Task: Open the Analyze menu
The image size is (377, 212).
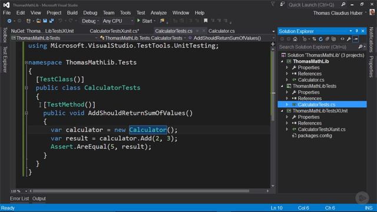Action: 158,13
